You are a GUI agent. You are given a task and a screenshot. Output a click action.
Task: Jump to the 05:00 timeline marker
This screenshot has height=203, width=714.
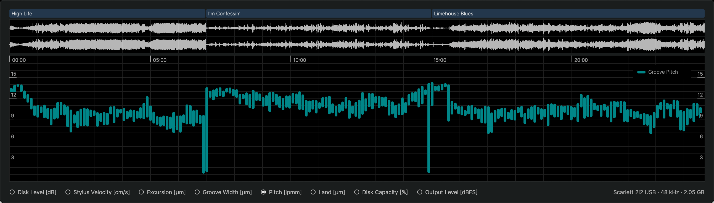click(x=160, y=60)
